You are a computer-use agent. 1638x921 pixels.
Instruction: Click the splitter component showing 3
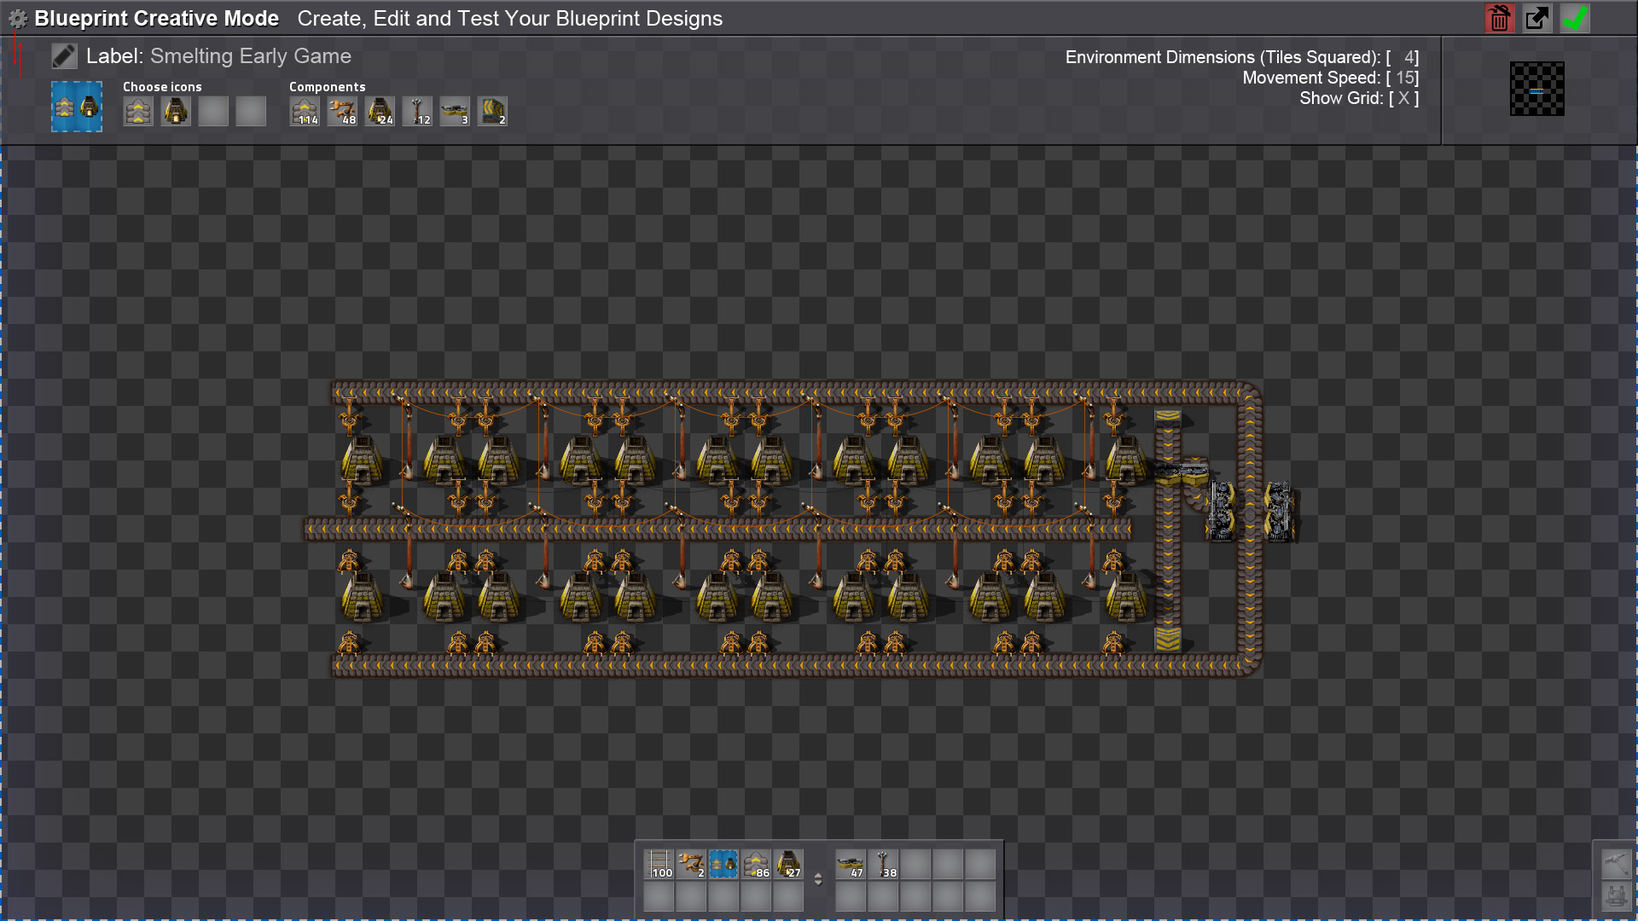click(455, 111)
